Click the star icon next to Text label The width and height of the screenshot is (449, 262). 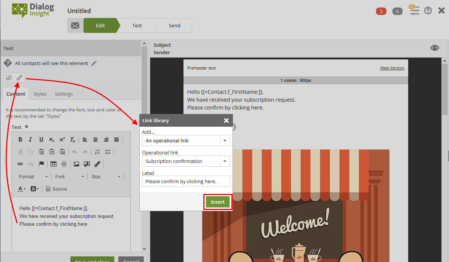click(x=27, y=127)
